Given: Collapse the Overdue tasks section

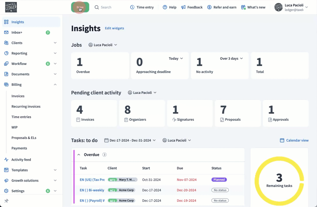Looking at the screenshot, I should click(79, 155).
